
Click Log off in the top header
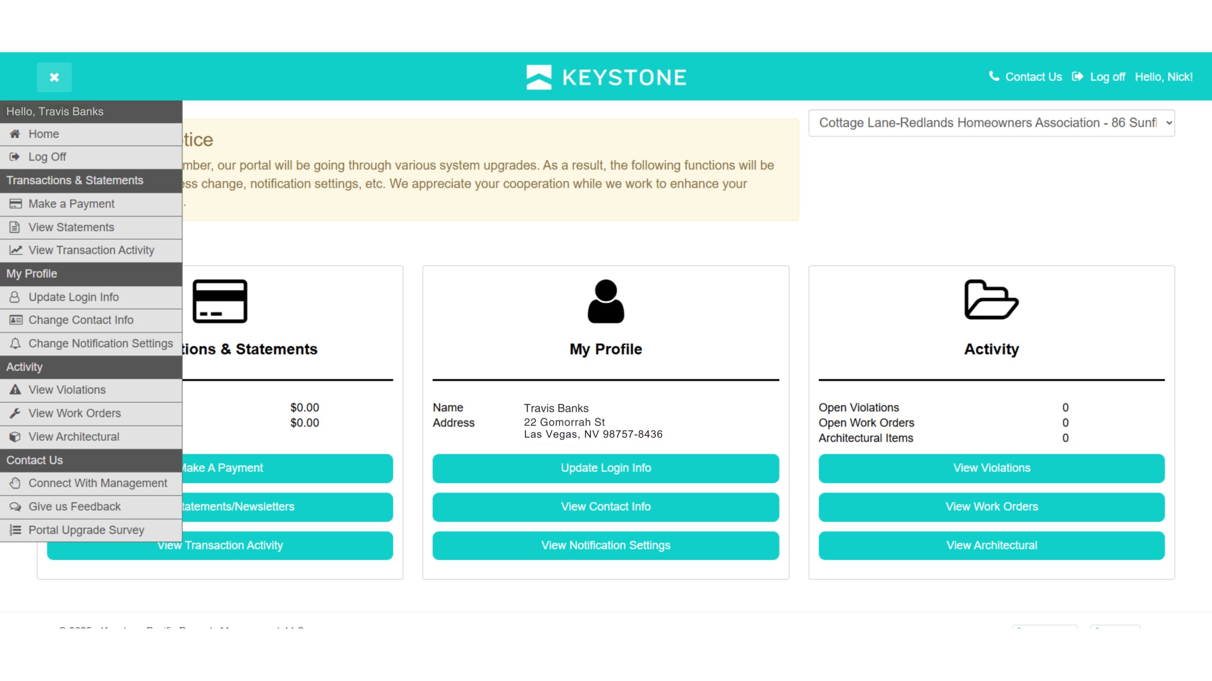coord(1107,77)
